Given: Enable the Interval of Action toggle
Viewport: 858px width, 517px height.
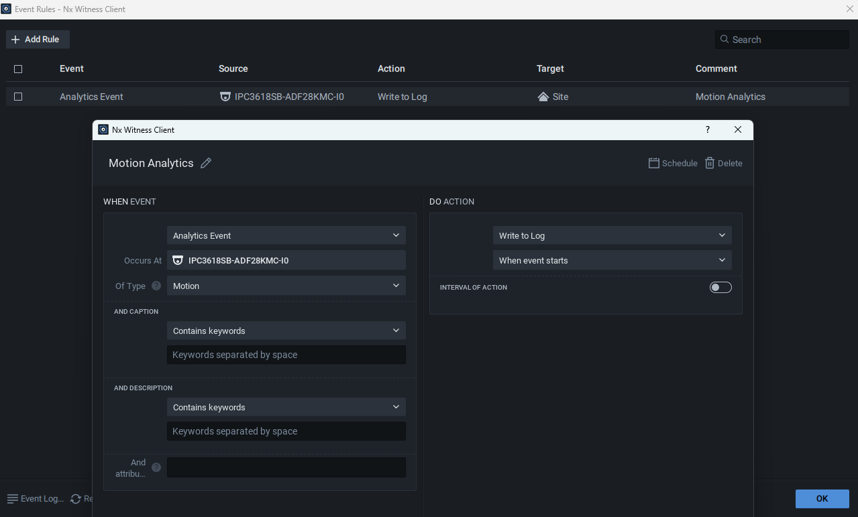Looking at the screenshot, I should (x=720, y=287).
